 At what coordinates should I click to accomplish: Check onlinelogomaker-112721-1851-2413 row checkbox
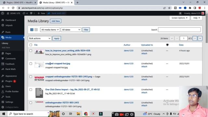click(x=31, y=103)
